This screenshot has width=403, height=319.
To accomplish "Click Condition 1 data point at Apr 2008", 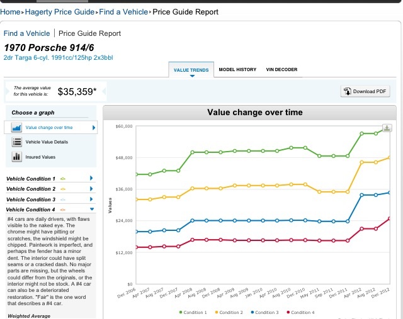I will pos(192,152).
